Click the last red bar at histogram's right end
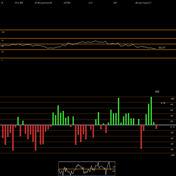This screenshot has width=176, height=176. tap(156, 127)
